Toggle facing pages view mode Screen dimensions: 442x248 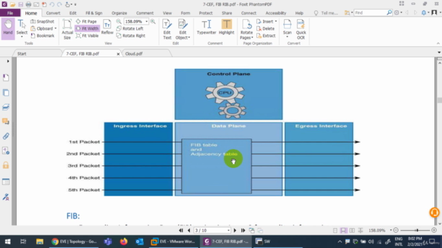[x=352, y=230]
